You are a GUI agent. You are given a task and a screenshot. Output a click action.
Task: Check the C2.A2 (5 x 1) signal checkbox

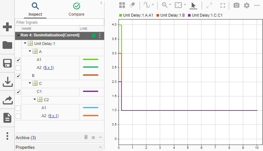[18, 116]
